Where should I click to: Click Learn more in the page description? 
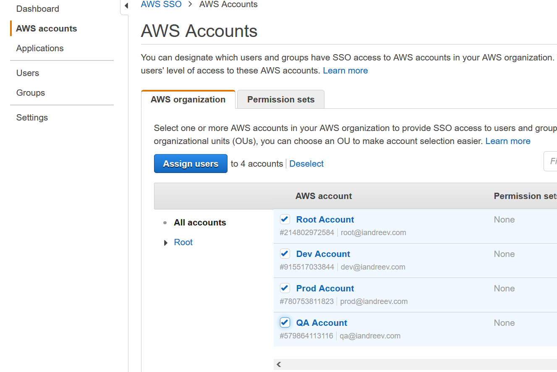tap(345, 71)
